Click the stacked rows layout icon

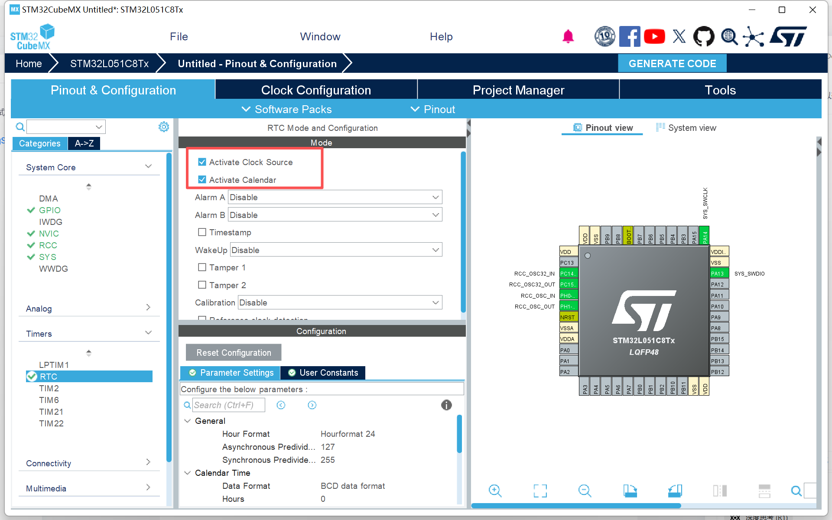click(764, 491)
